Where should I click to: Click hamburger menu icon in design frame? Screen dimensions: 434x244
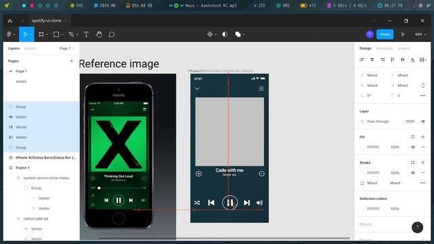[x=261, y=89]
